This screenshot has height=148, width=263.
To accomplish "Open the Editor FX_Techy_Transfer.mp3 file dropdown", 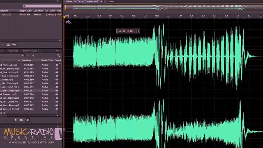I will click(x=102, y=2).
